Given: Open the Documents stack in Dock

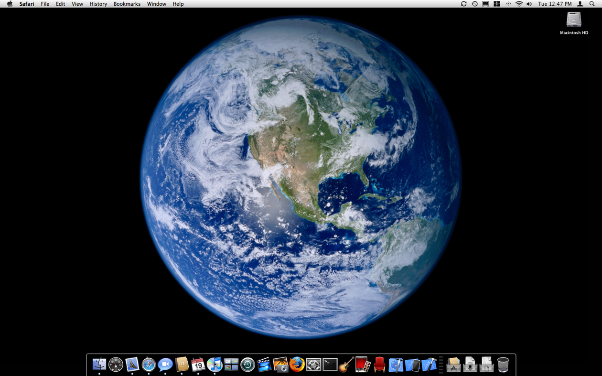Looking at the screenshot, I should pyautogui.click(x=486, y=365).
